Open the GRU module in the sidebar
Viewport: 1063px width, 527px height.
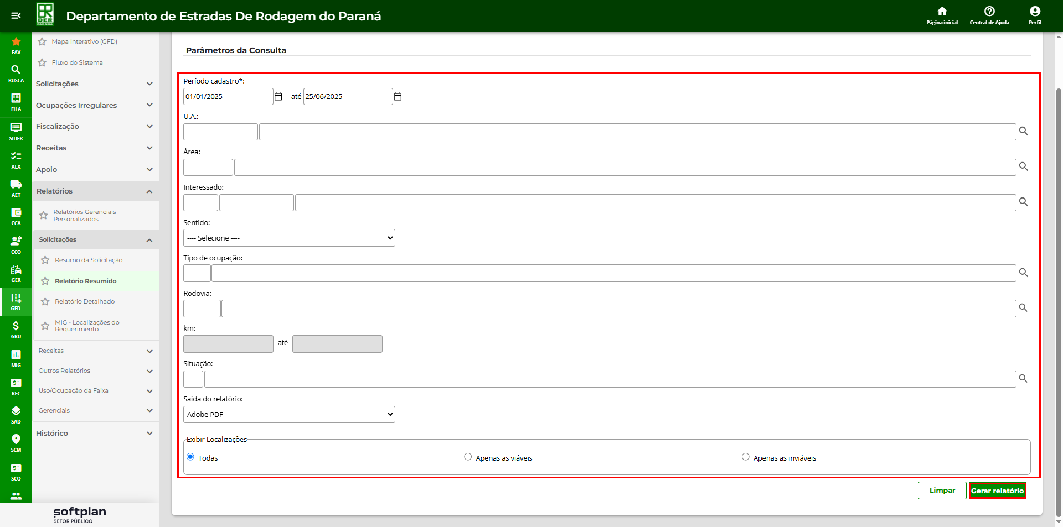(x=16, y=329)
